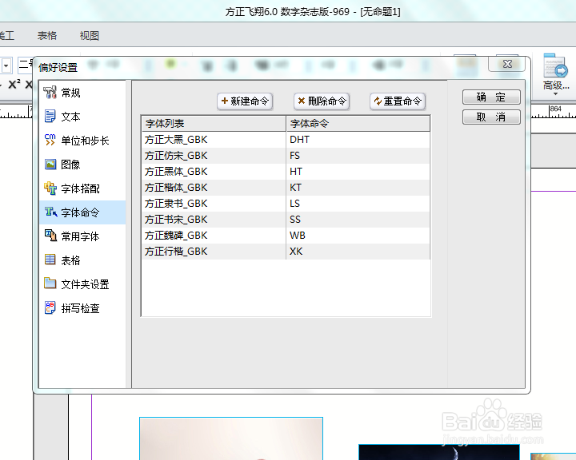The image size is (576, 460).
Task: Click the DHT command cell
Action: [x=358, y=140]
